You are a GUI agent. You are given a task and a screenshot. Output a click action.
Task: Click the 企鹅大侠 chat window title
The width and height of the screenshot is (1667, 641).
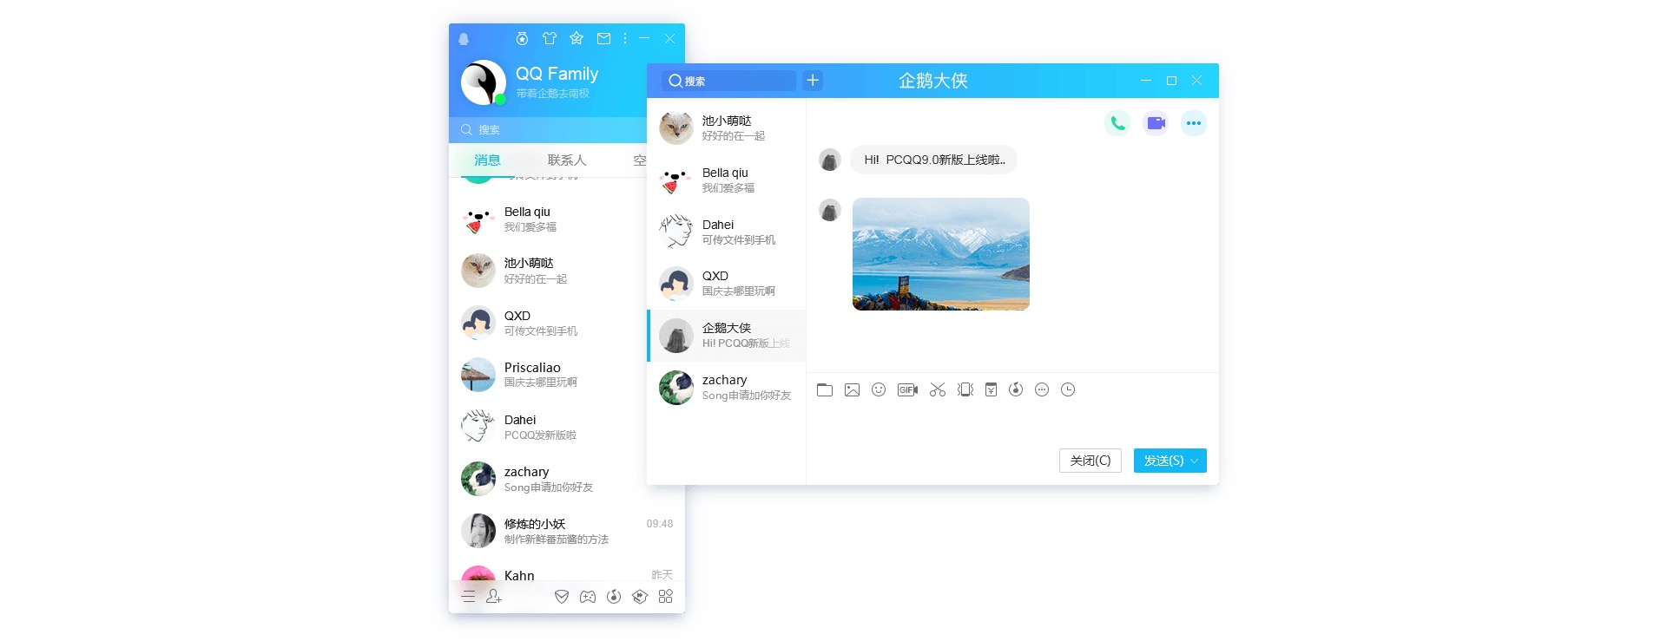click(933, 81)
